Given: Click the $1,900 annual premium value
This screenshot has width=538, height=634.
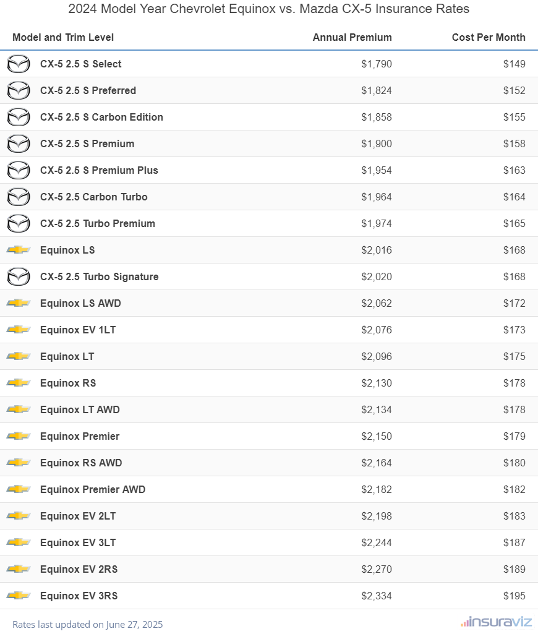Looking at the screenshot, I should 377,144.
